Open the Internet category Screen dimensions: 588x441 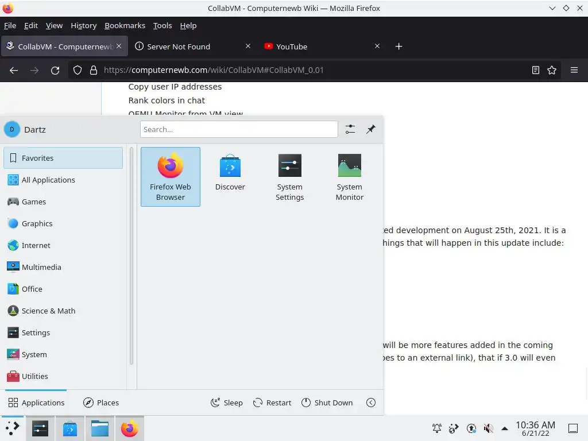pos(63,245)
